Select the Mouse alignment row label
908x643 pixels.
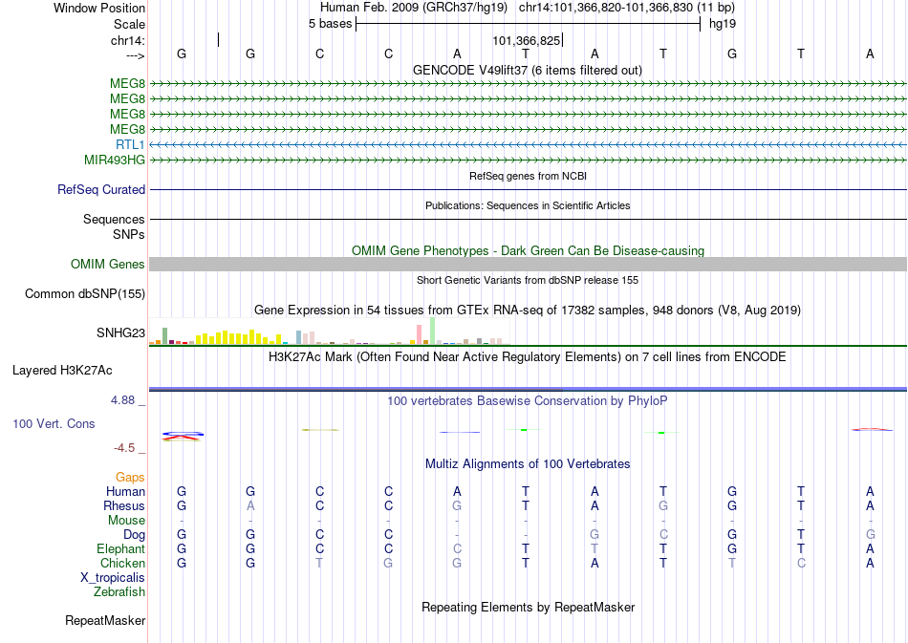(126, 521)
